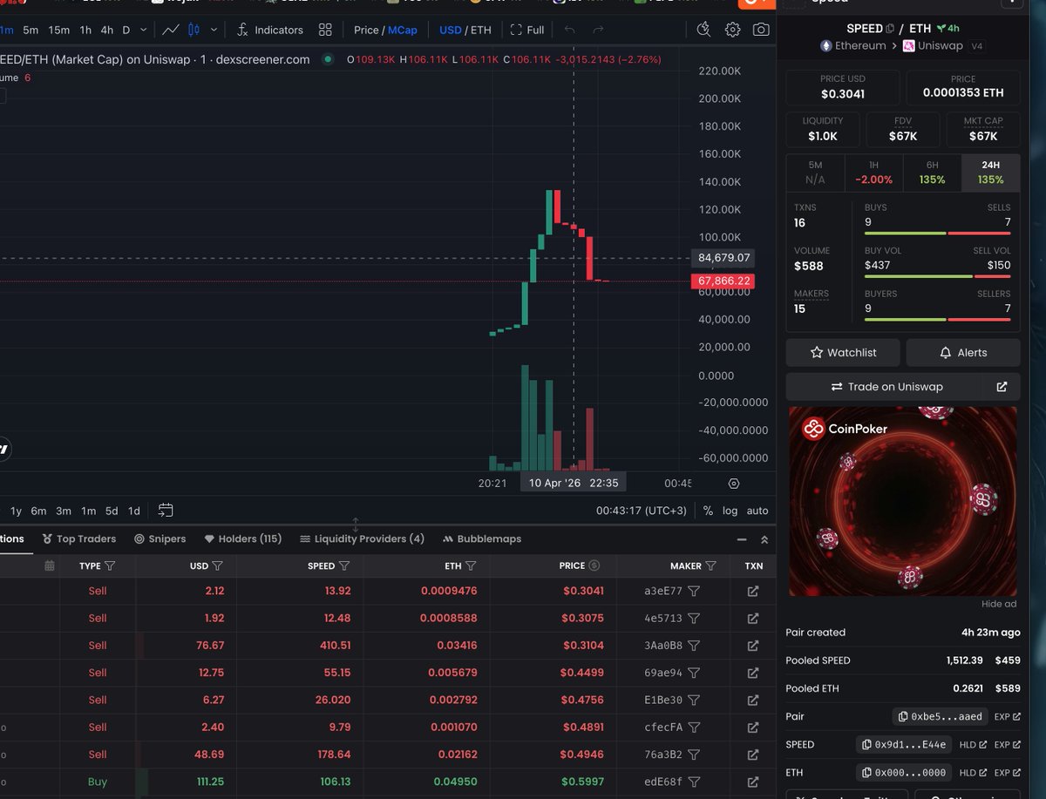Viewport: 1046px width, 799px height.
Task: Copy SPEED token address 0x9d1...E44e
Action: [905, 745]
